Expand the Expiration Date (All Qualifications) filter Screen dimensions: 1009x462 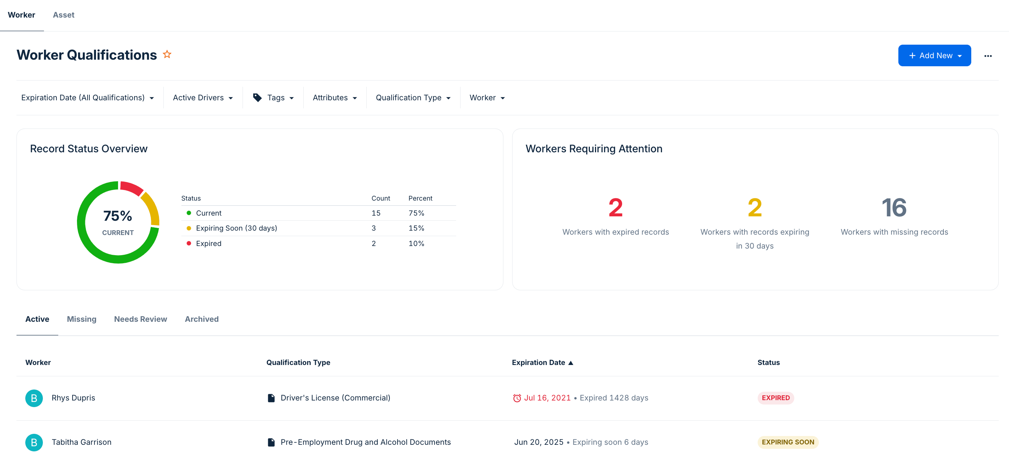point(87,97)
